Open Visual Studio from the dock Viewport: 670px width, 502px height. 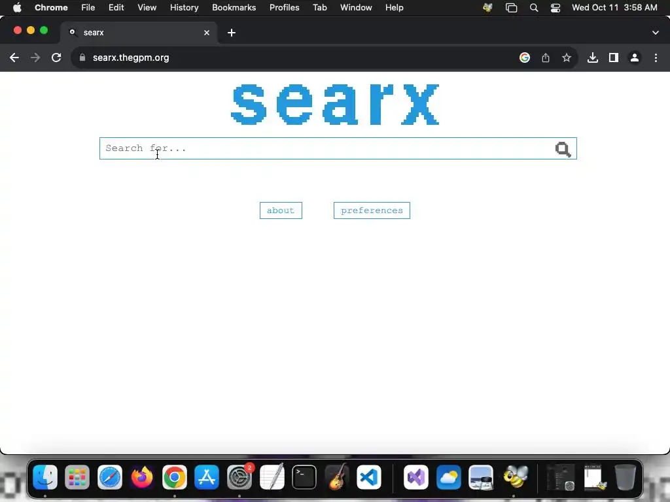click(416, 477)
